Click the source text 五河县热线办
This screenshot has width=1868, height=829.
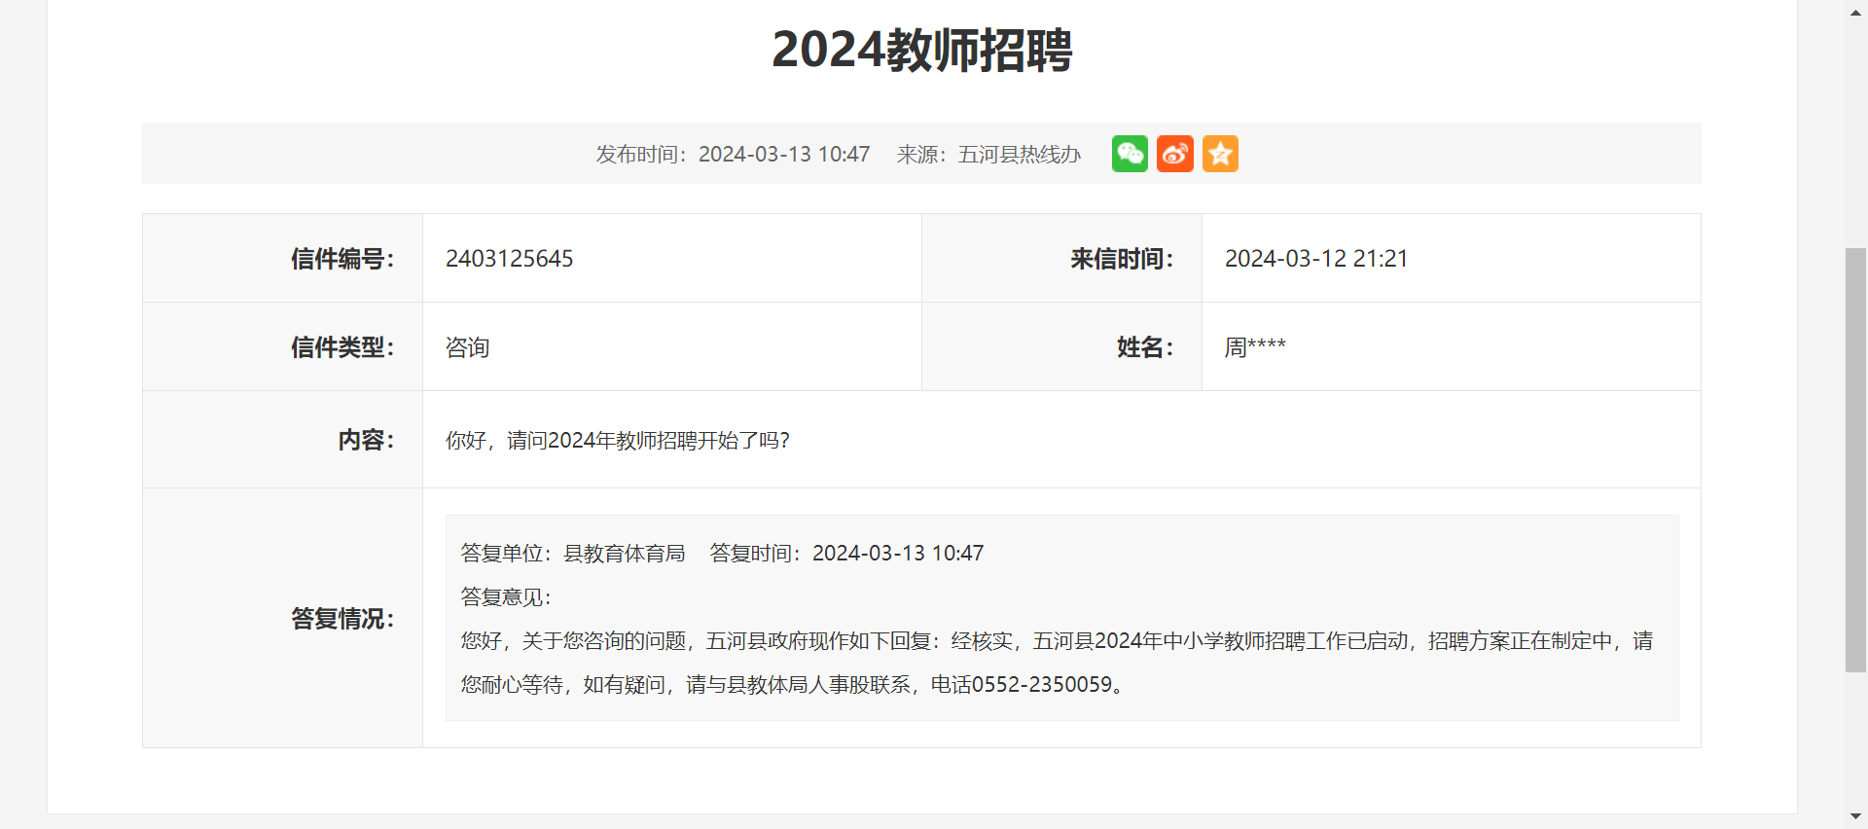[x=1019, y=155]
